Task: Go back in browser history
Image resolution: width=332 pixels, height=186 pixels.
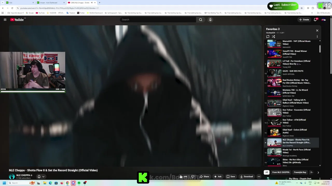Action: click(x=3, y=8)
